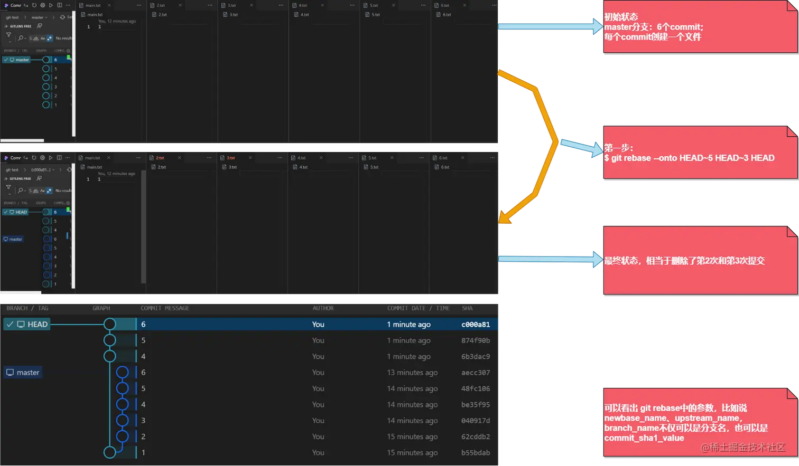
Task: Click the split layout icon in the top screenshot toolbar
Action: [60, 5]
